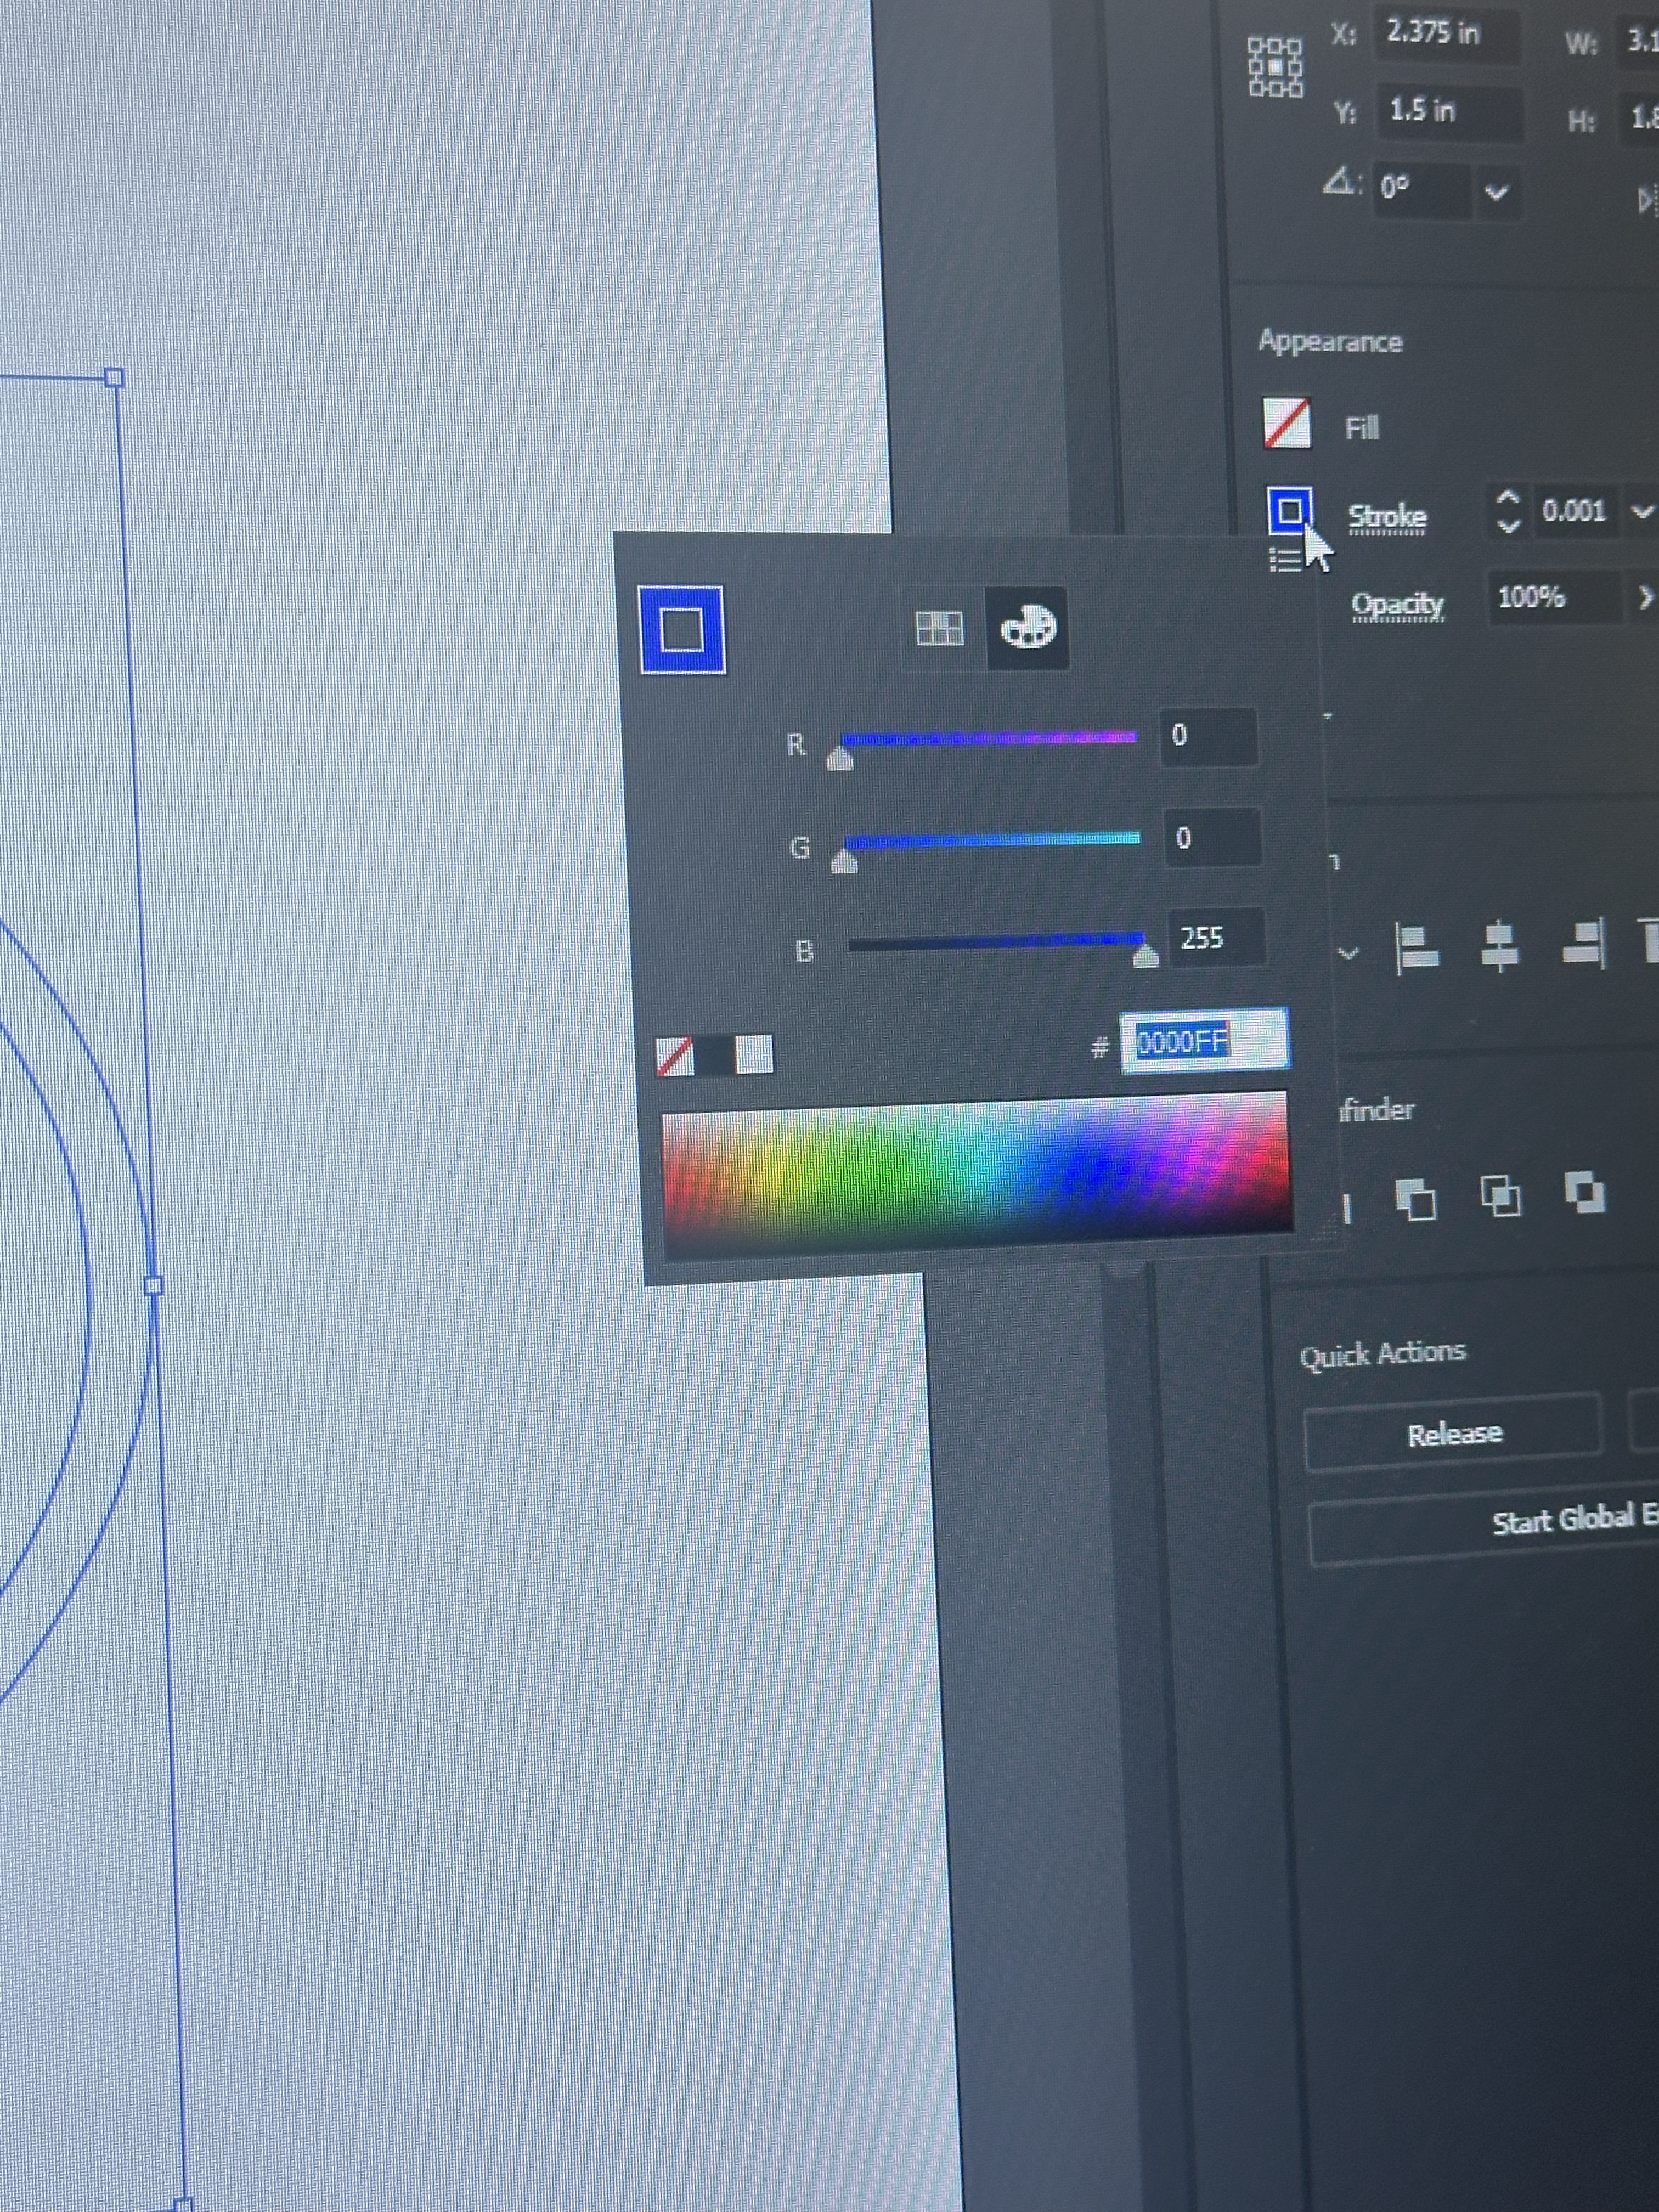This screenshot has width=1659, height=2212.
Task: Click the black swatch in color popup
Action: point(714,1055)
